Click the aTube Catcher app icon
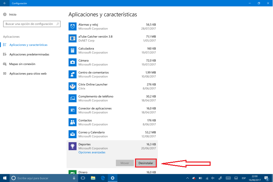Image resolution: width=273 pixels, height=182 pixels. (x=72, y=39)
